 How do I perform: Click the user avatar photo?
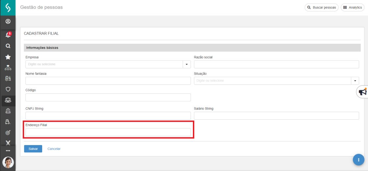[x=8, y=162]
